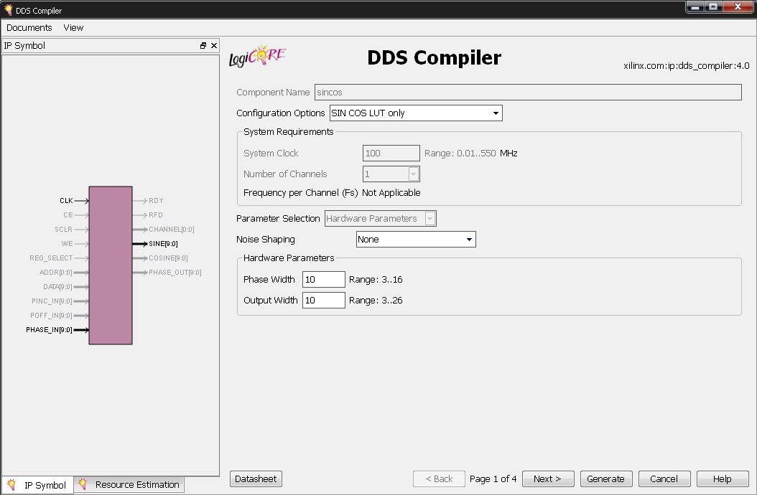Open the Configuration Options dropdown
This screenshot has height=495, width=757.
coord(416,113)
